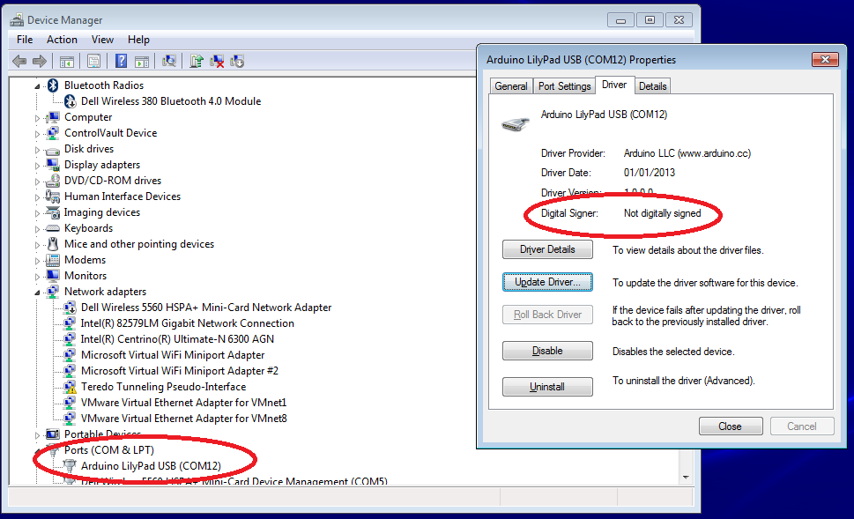Viewport: 854px width, 519px height.
Task: Open the Help menu
Action: pos(138,40)
